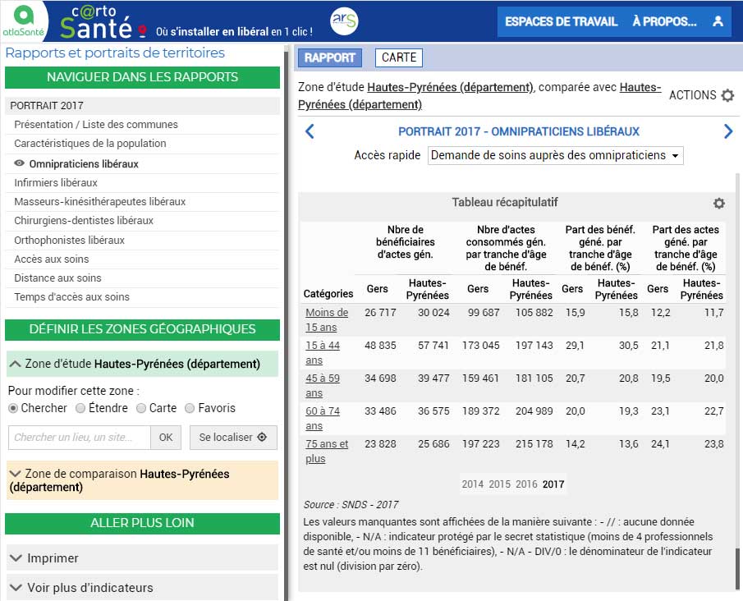Open the Accès rapide dropdown
The height and width of the screenshot is (601, 743).
coord(555,155)
